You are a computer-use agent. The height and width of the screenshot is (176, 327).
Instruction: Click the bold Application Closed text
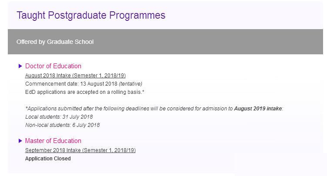point(48,159)
